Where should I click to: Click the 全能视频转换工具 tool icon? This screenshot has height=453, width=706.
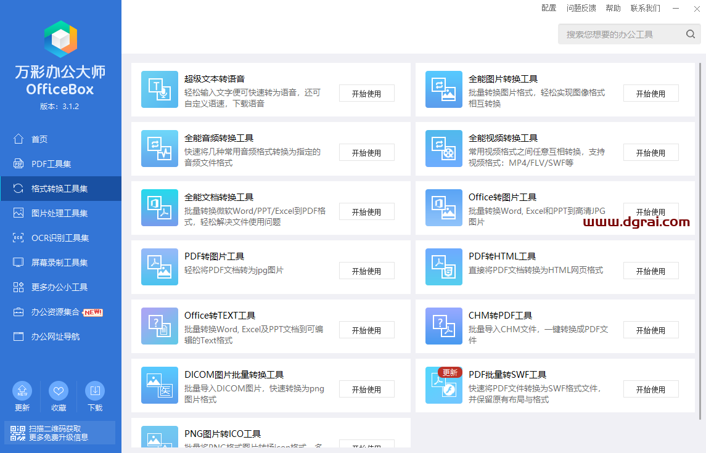pos(443,149)
